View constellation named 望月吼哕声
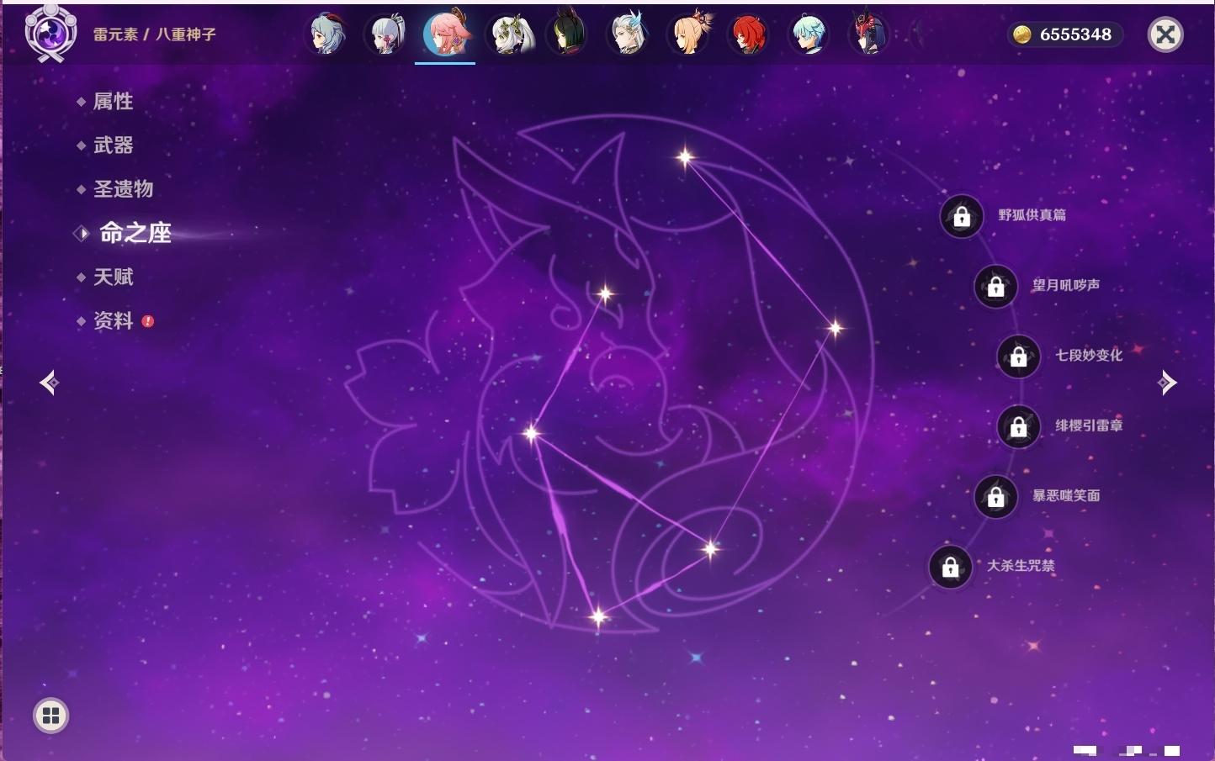 pyautogui.click(x=1065, y=285)
